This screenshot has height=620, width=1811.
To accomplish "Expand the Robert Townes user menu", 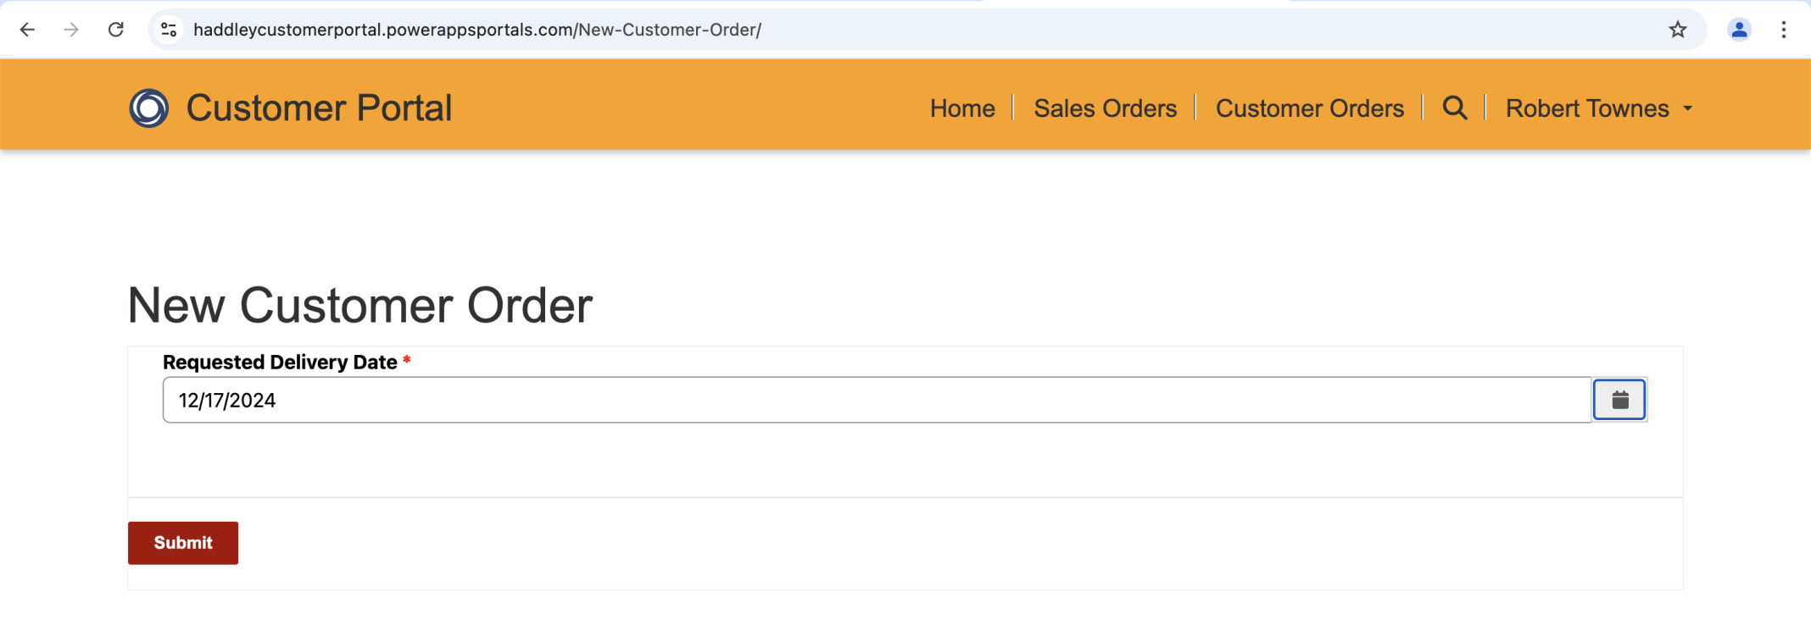I will coord(1598,108).
